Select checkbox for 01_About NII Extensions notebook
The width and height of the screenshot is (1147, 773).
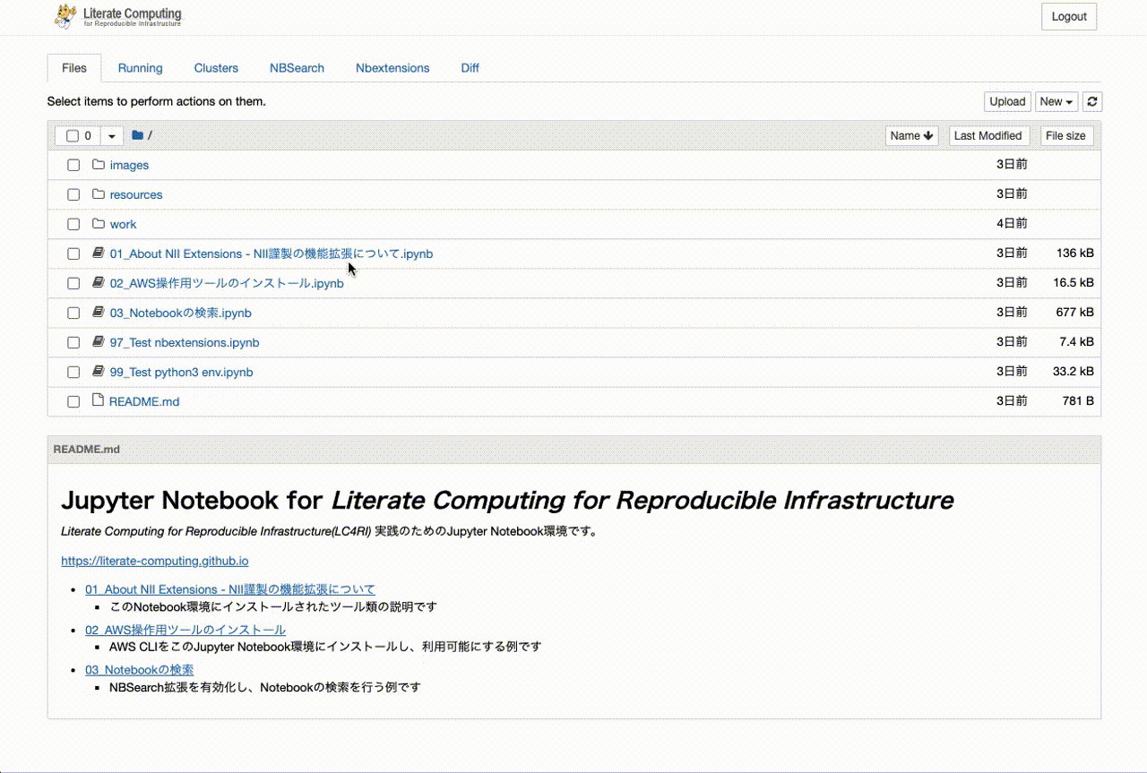click(73, 254)
